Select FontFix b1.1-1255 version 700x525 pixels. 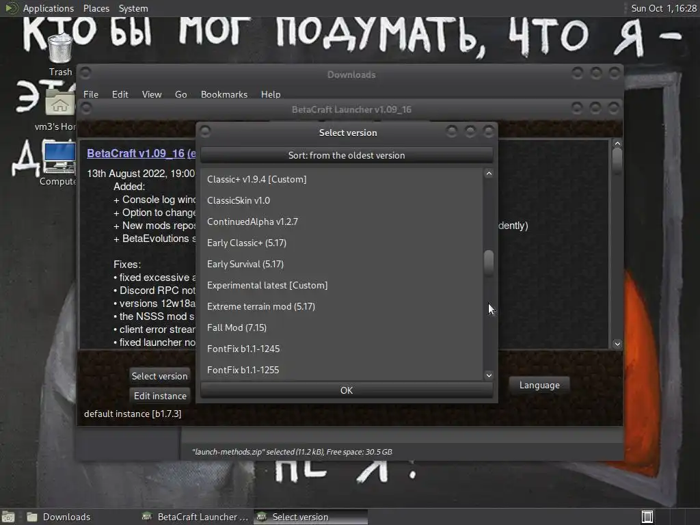point(342,370)
